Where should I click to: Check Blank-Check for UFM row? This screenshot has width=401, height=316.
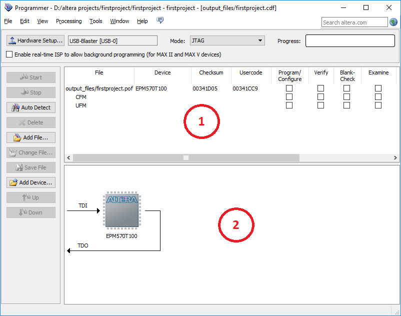point(347,105)
